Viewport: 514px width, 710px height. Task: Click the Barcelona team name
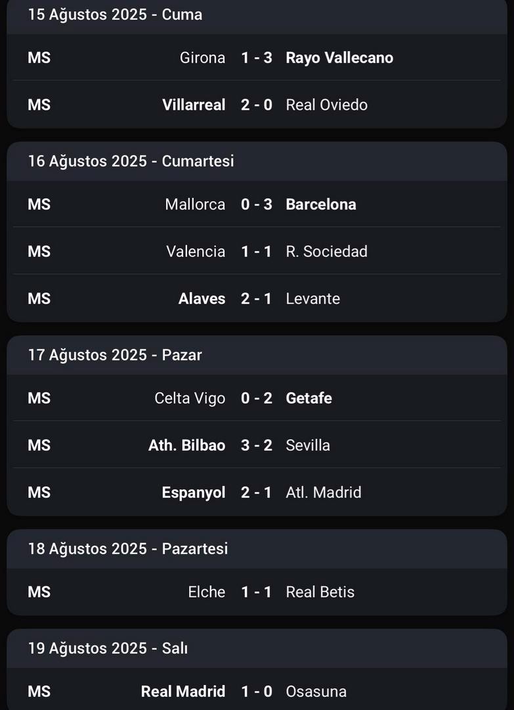coord(321,204)
